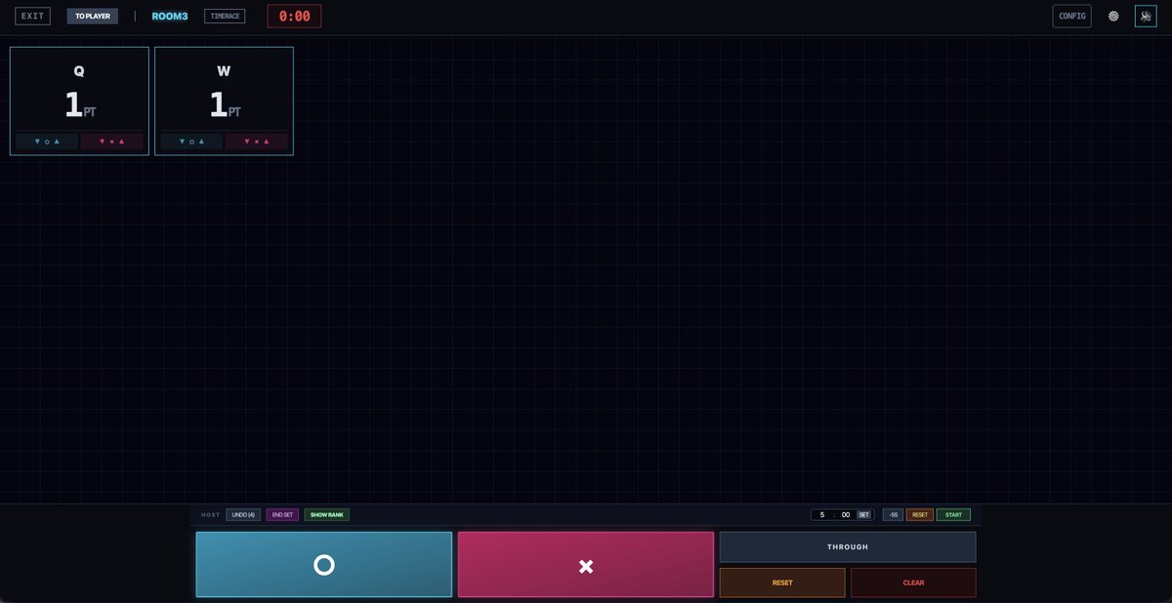1172x603 pixels.
Task: Focus the timer seconds field showing 00
Action: 845,514
